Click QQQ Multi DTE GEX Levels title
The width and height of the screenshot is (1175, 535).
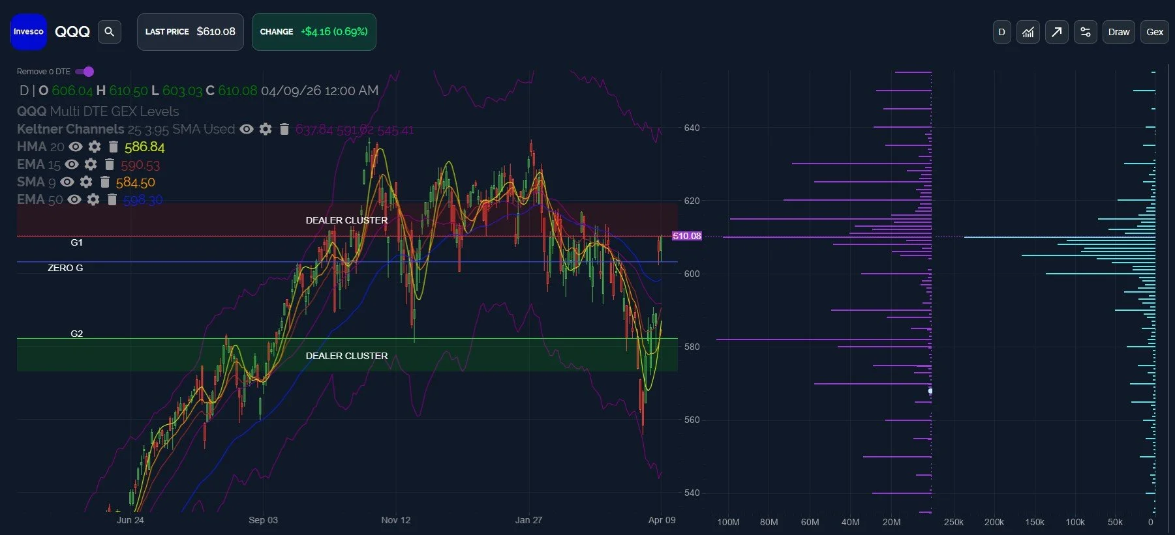pos(98,111)
